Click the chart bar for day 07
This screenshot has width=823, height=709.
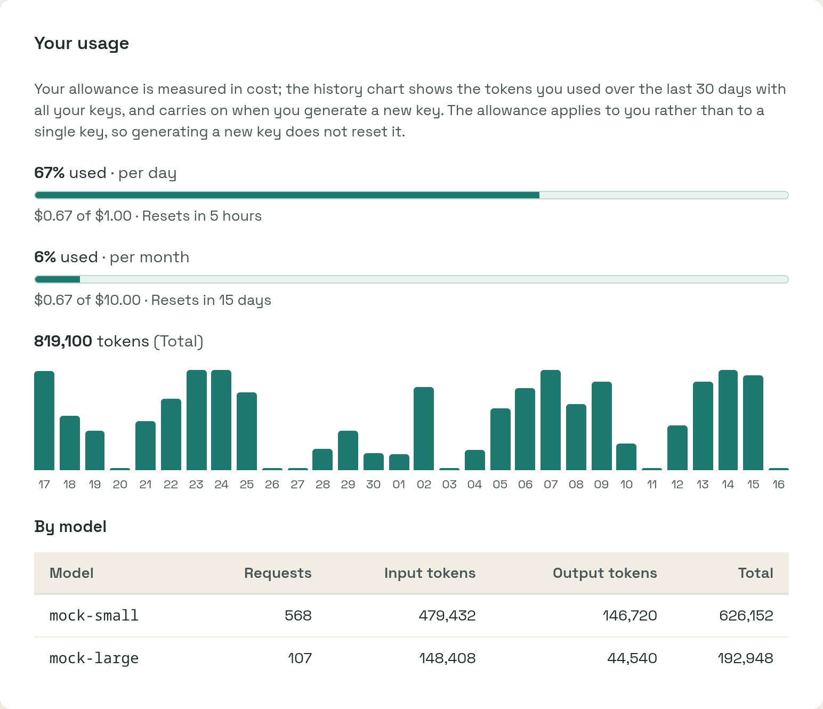click(x=551, y=420)
